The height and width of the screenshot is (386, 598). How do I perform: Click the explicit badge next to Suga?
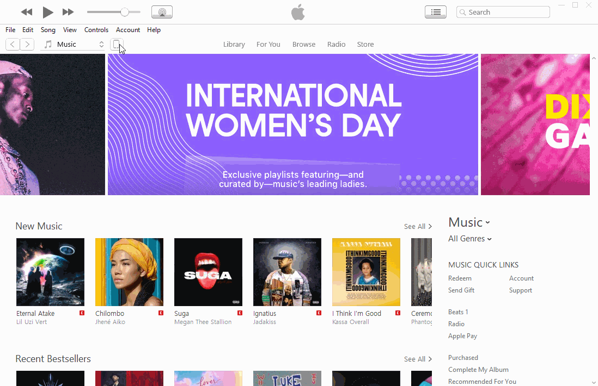tap(240, 313)
